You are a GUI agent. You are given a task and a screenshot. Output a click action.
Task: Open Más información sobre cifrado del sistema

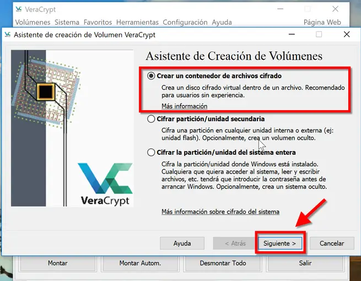click(x=220, y=212)
